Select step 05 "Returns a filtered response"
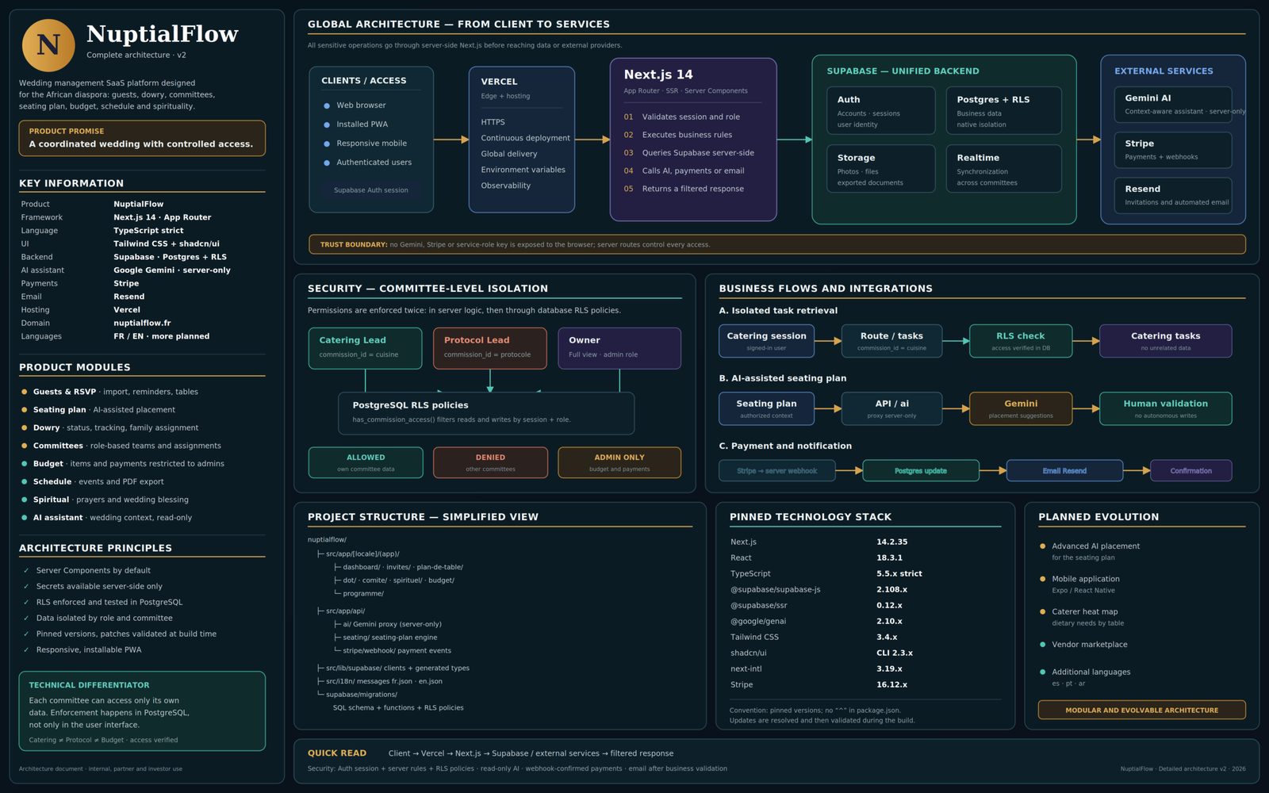Viewport: 1269px width, 793px height. [x=684, y=189]
